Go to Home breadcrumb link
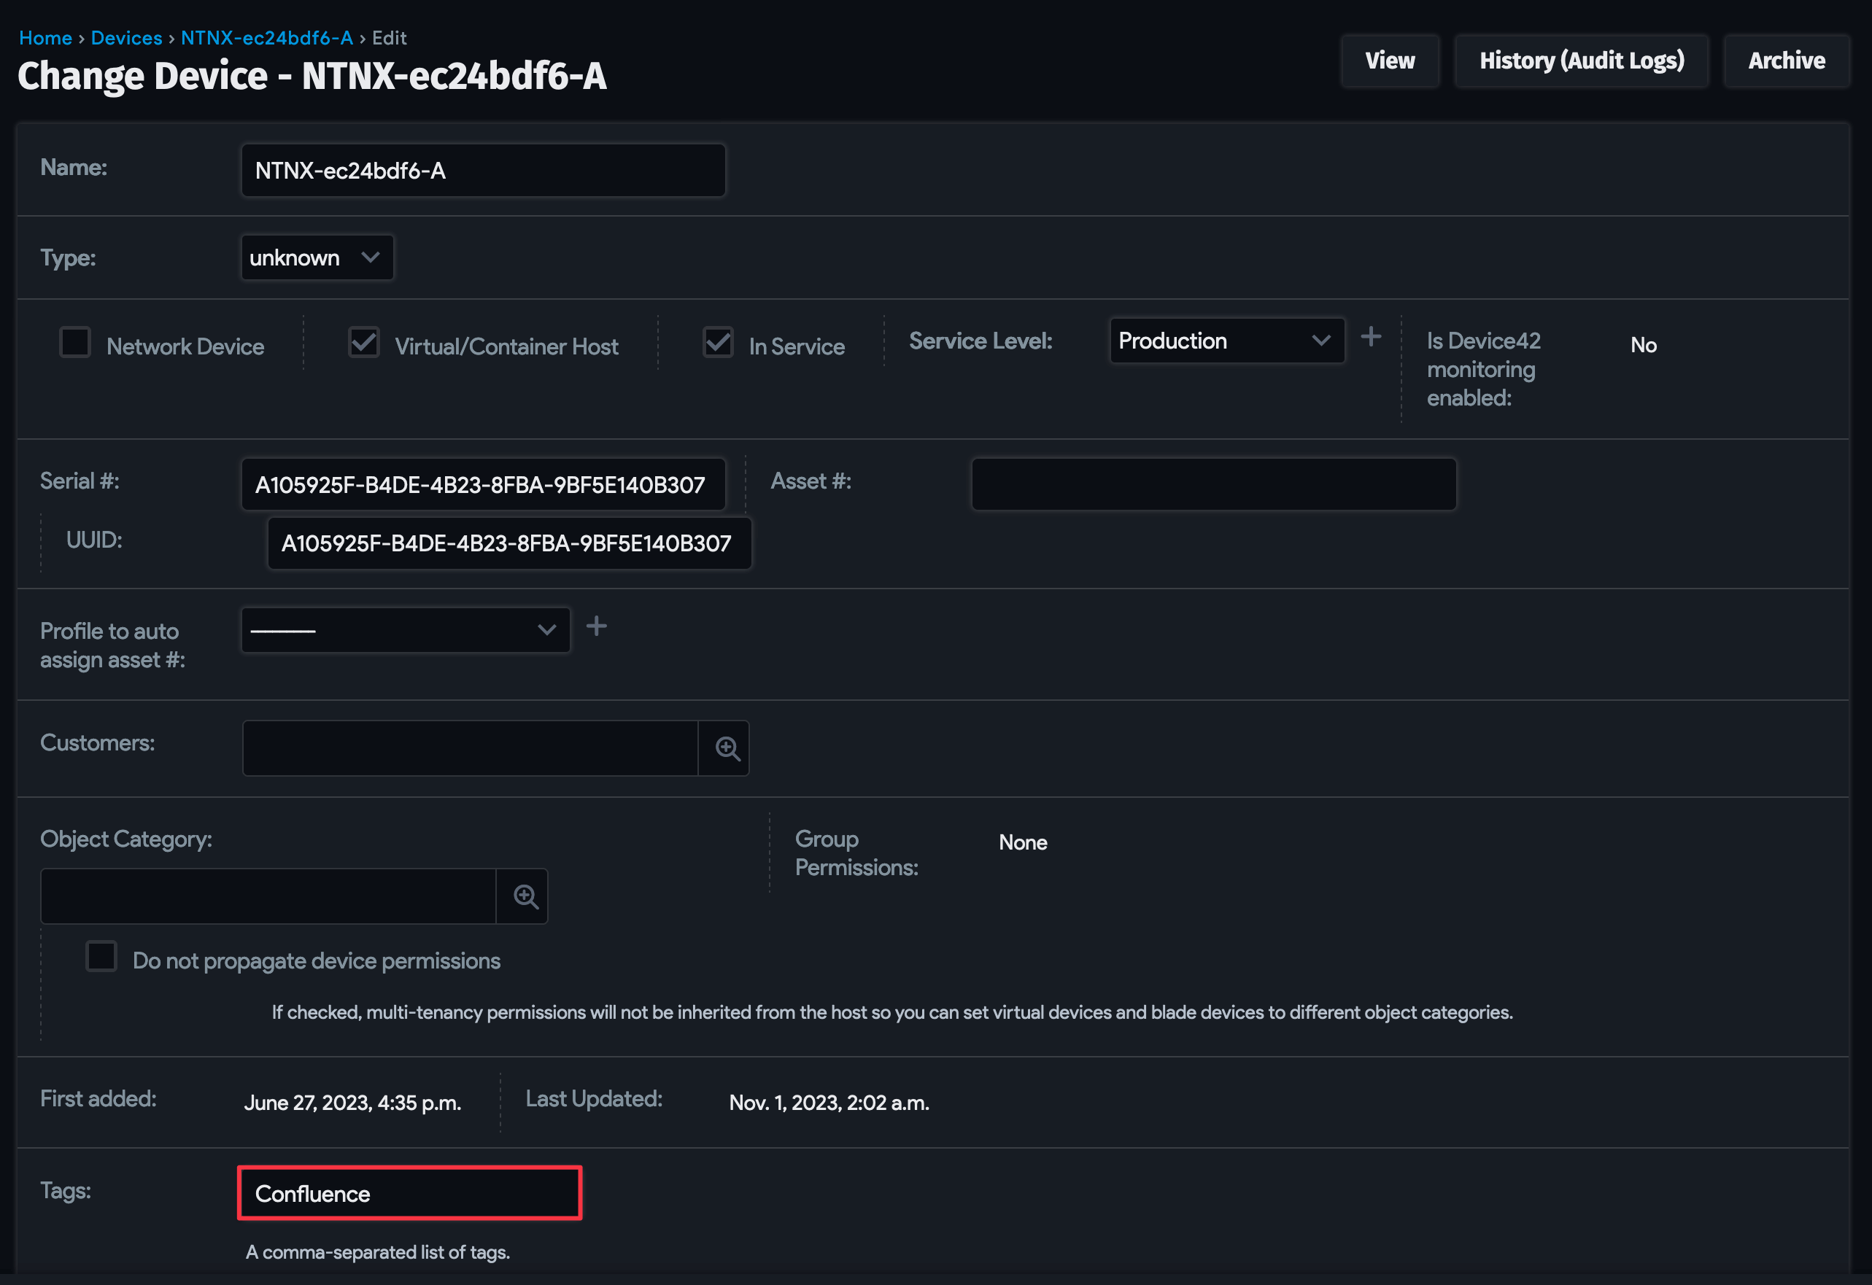The width and height of the screenshot is (1872, 1285). pos(45,38)
